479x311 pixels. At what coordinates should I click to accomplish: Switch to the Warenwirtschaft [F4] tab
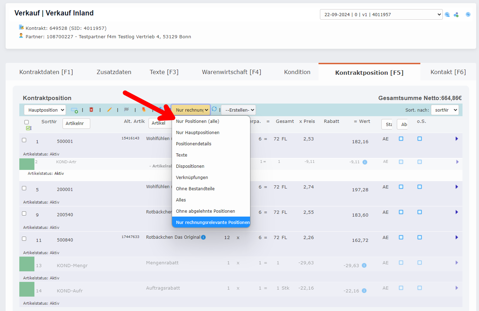[231, 72]
